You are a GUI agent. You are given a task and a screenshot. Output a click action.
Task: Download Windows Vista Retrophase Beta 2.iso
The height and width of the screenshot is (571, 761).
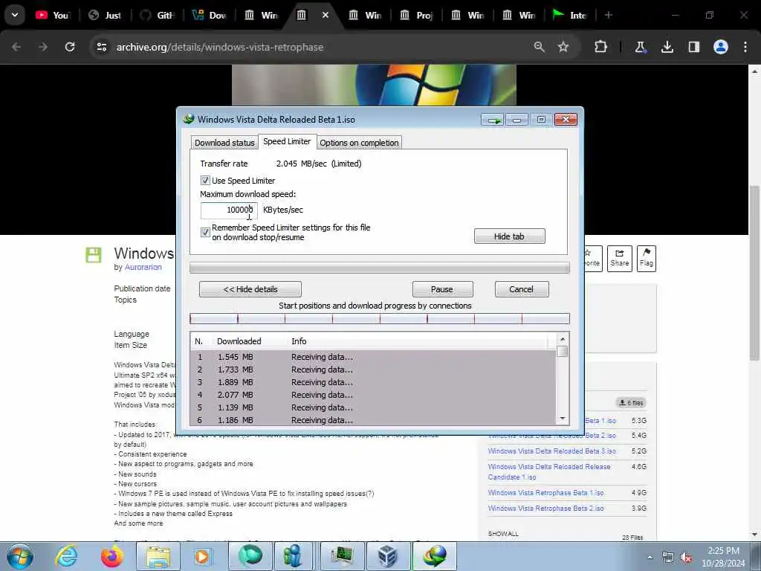[x=546, y=509]
